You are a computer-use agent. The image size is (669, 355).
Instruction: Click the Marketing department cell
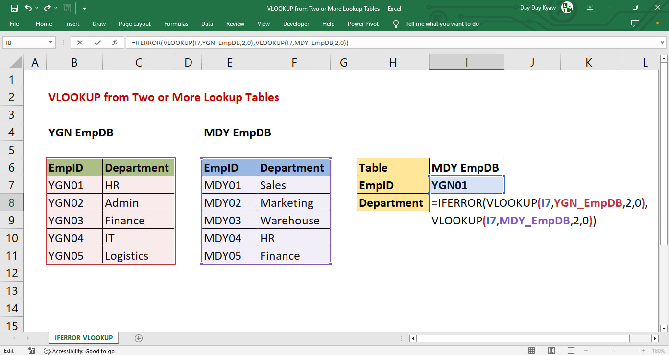pos(294,203)
